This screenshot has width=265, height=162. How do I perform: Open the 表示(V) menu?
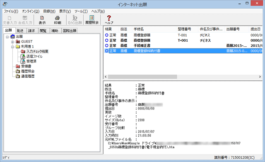click(65, 11)
